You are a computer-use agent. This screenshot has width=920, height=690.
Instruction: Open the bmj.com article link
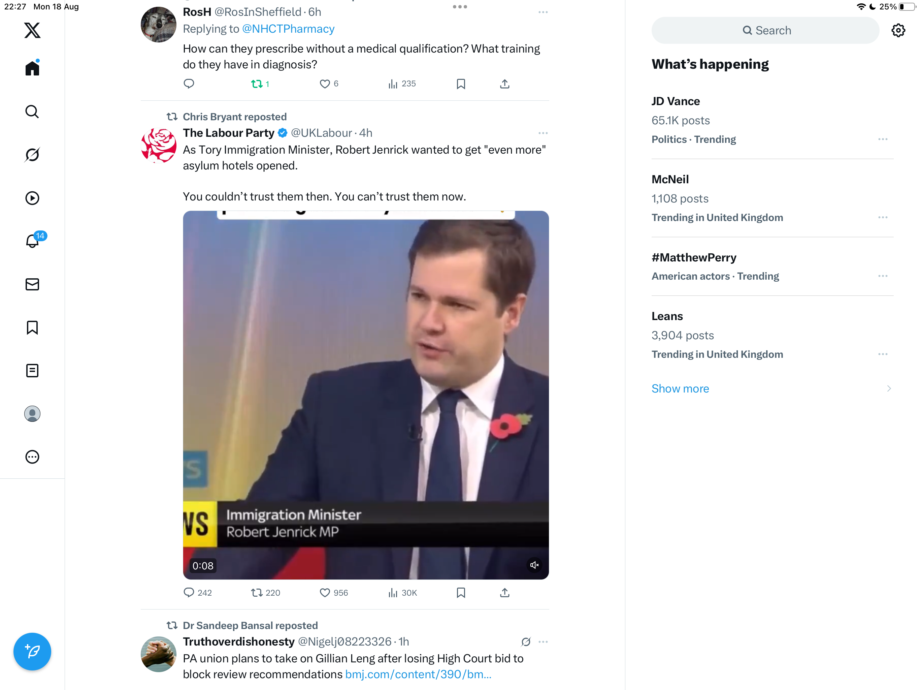(x=418, y=674)
